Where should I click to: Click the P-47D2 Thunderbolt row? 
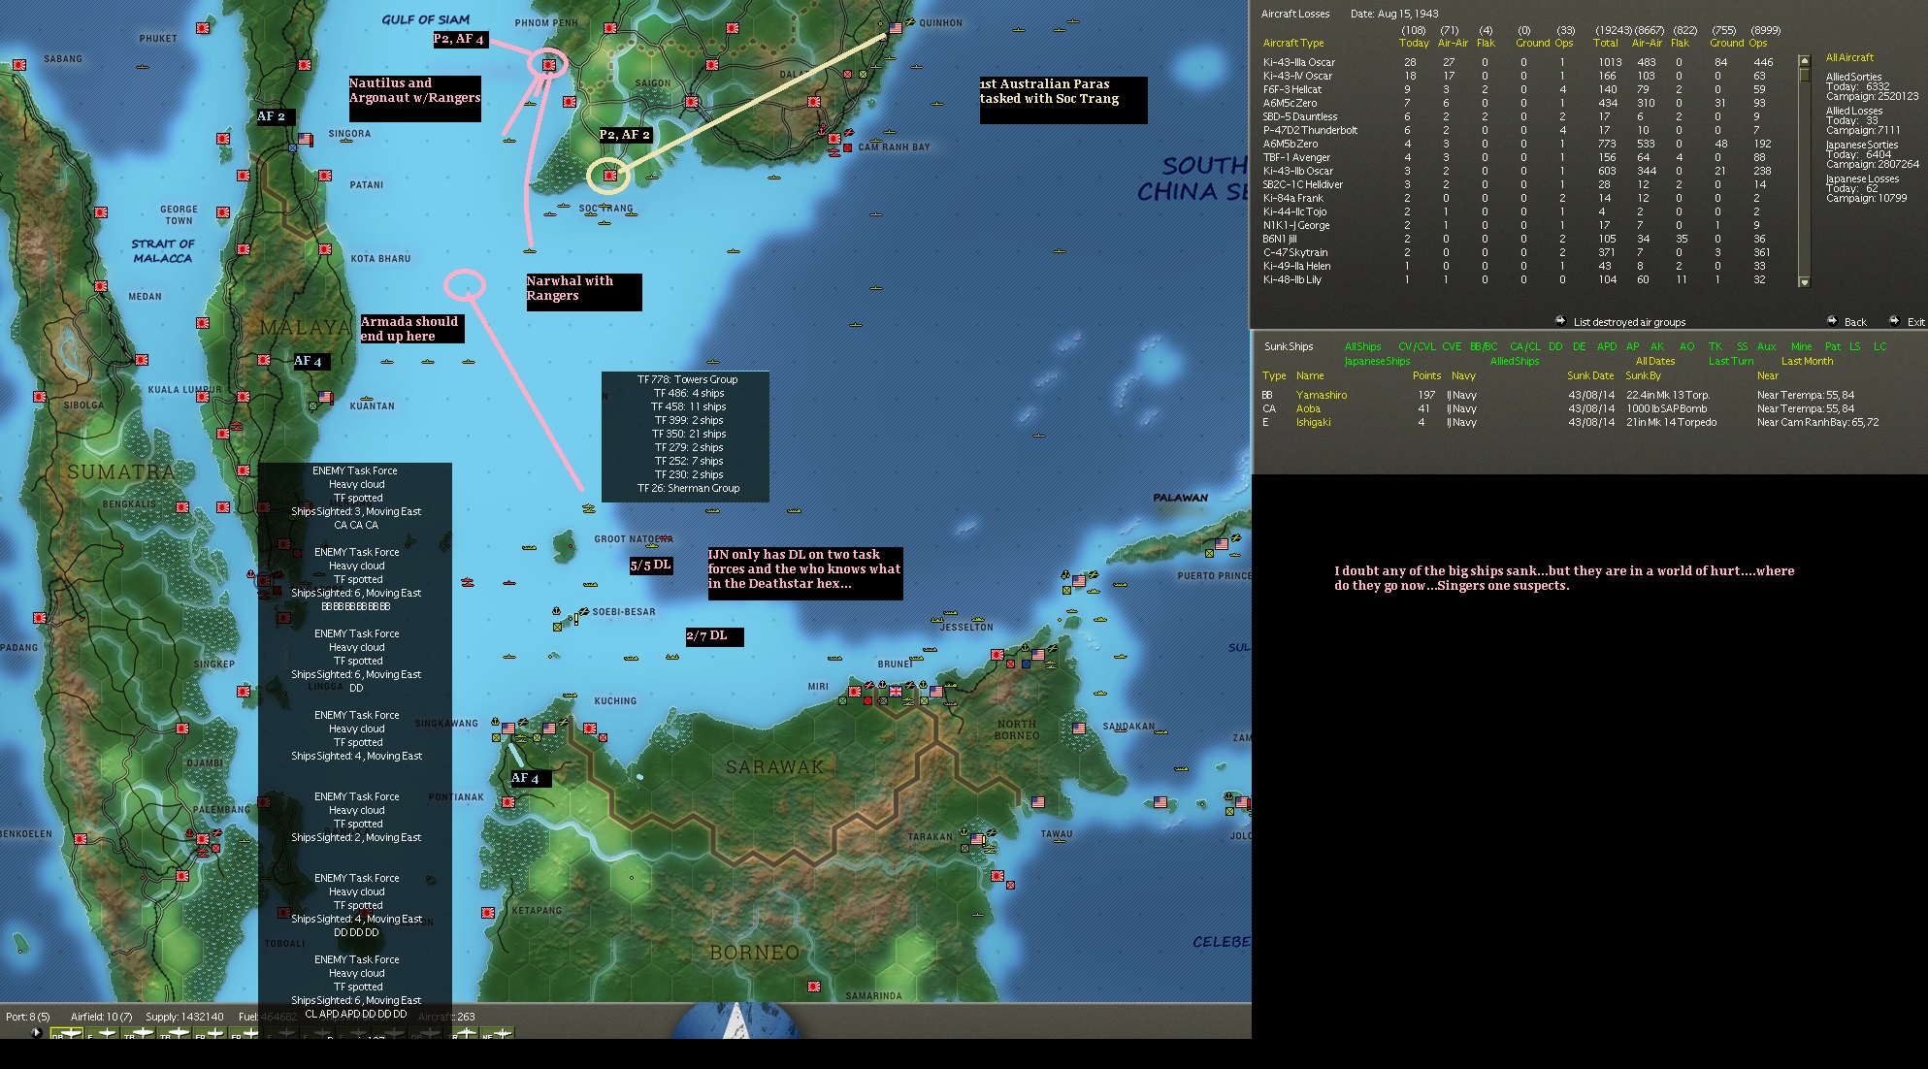(1518, 130)
